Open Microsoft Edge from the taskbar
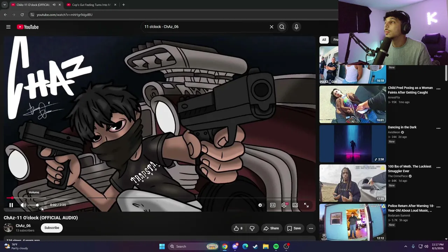Screen dimensions: 448x252 pos(245,246)
